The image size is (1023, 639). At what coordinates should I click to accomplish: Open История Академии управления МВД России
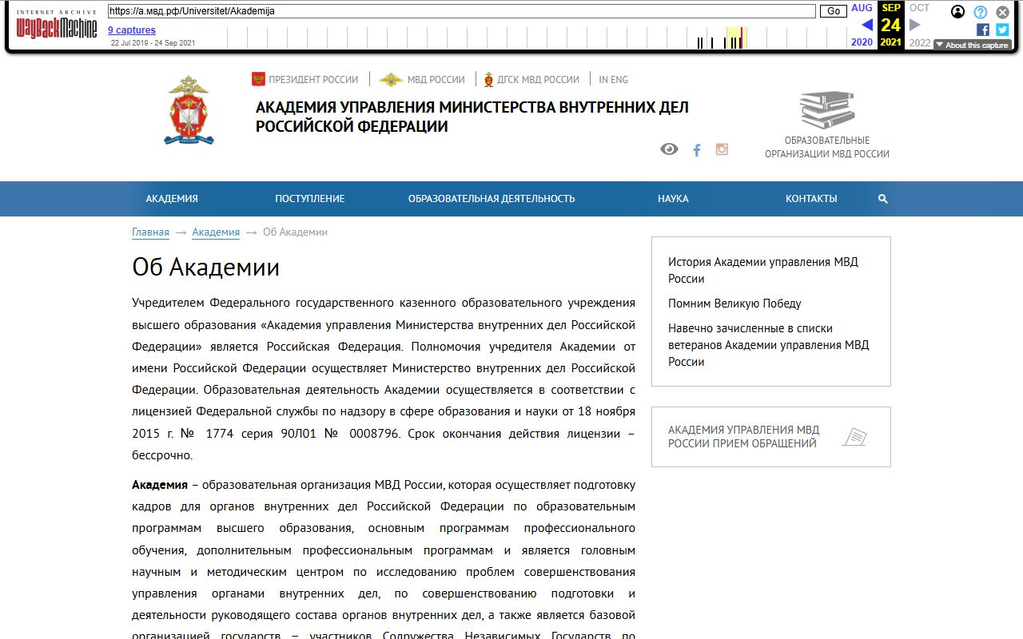(763, 270)
